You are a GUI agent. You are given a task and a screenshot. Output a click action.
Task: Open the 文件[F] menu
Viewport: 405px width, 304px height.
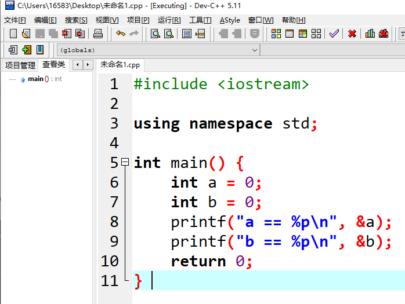click(15, 20)
